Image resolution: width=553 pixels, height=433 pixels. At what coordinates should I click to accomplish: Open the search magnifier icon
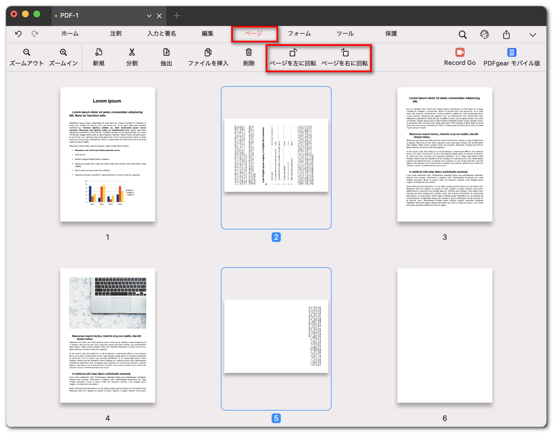pos(462,34)
